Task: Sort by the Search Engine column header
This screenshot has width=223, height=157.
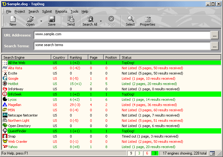Action: (27, 57)
